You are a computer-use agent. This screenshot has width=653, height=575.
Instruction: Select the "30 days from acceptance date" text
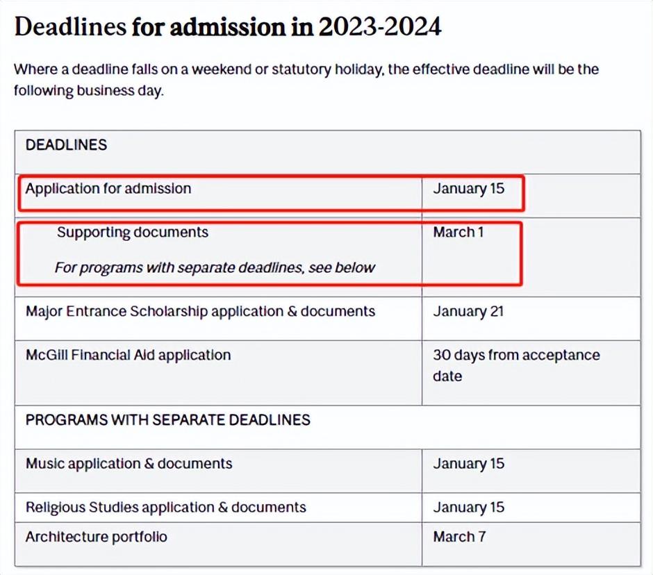516,365
